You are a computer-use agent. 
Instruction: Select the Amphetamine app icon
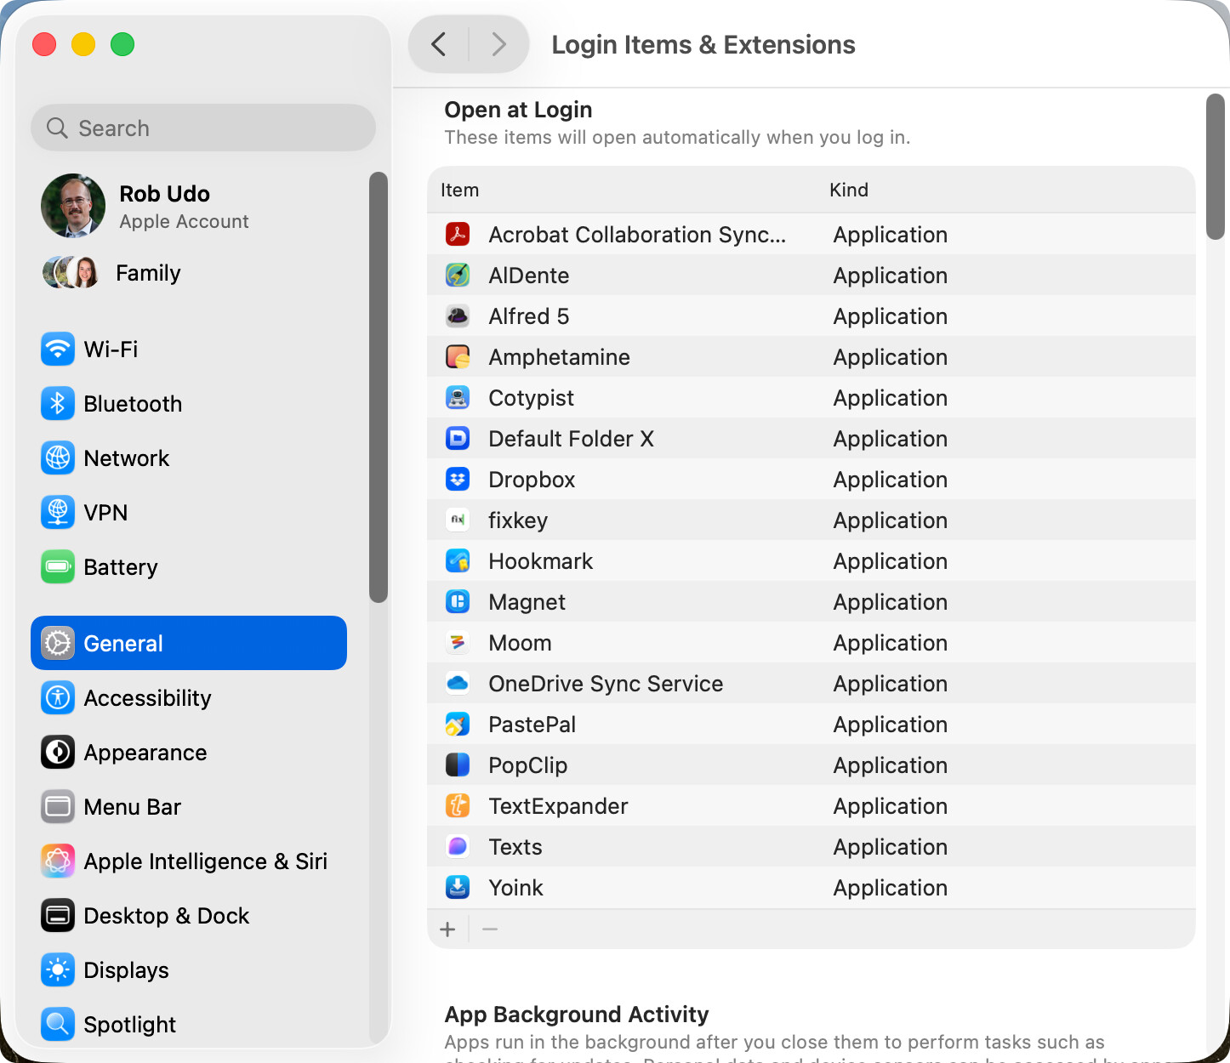point(458,357)
